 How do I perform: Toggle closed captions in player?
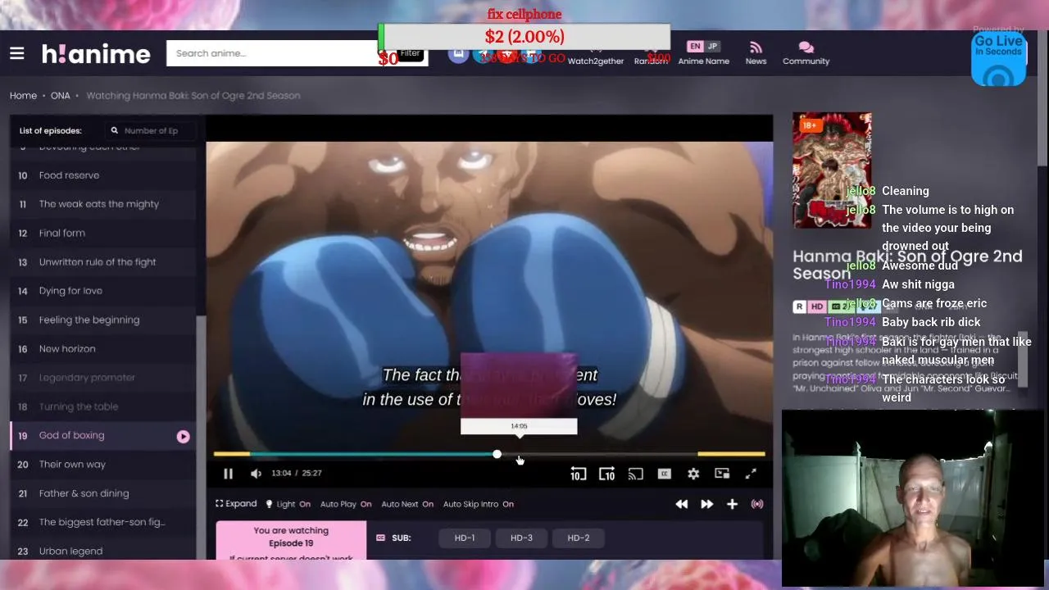pos(664,474)
